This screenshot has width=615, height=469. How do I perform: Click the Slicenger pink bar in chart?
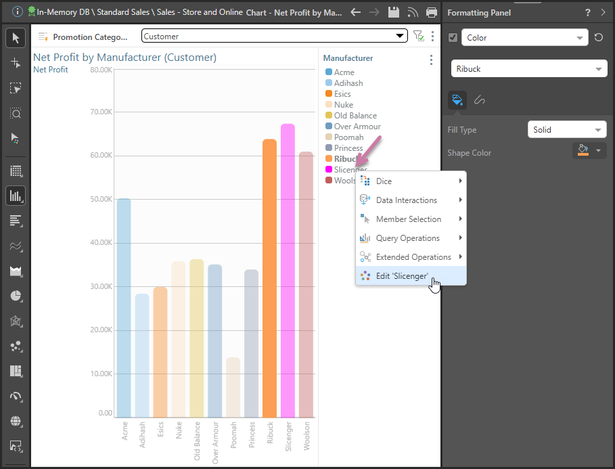(288, 271)
